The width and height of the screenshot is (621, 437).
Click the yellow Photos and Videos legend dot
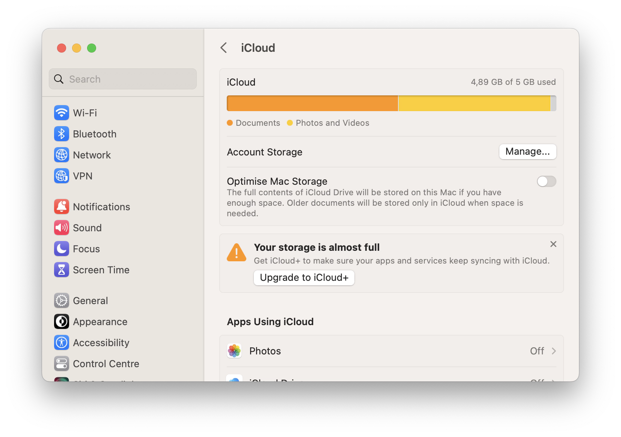tap(290, 123)
